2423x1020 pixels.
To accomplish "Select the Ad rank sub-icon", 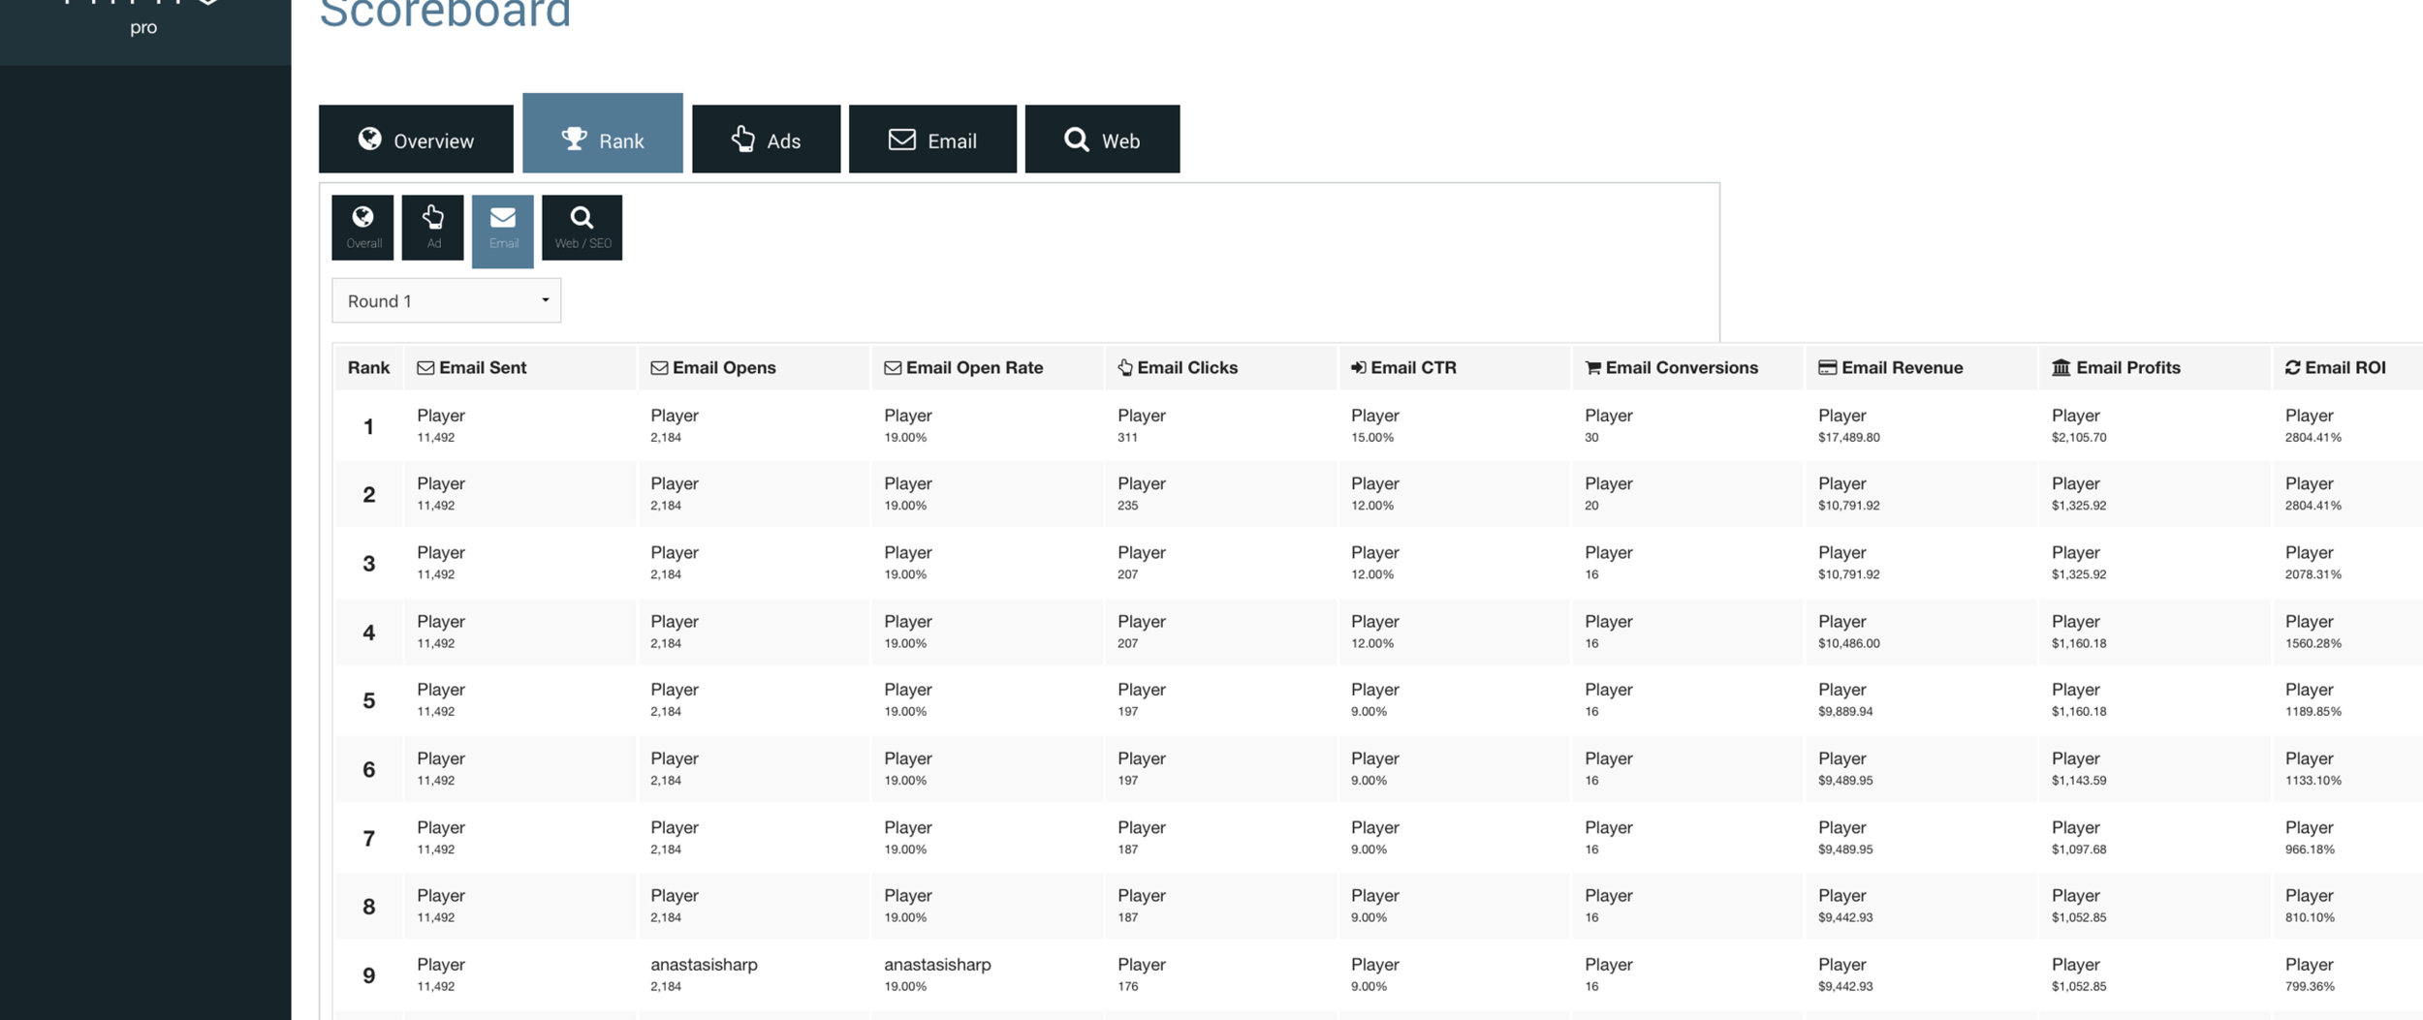I will pos(432,228).
